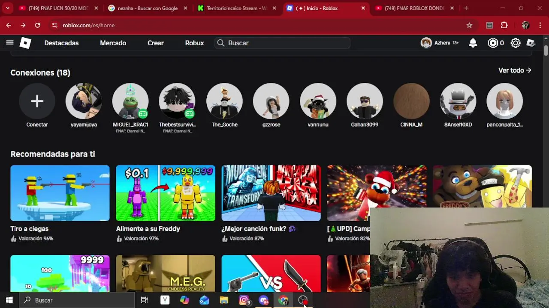Open the Roblox hamburger menu

pos(9,43)
